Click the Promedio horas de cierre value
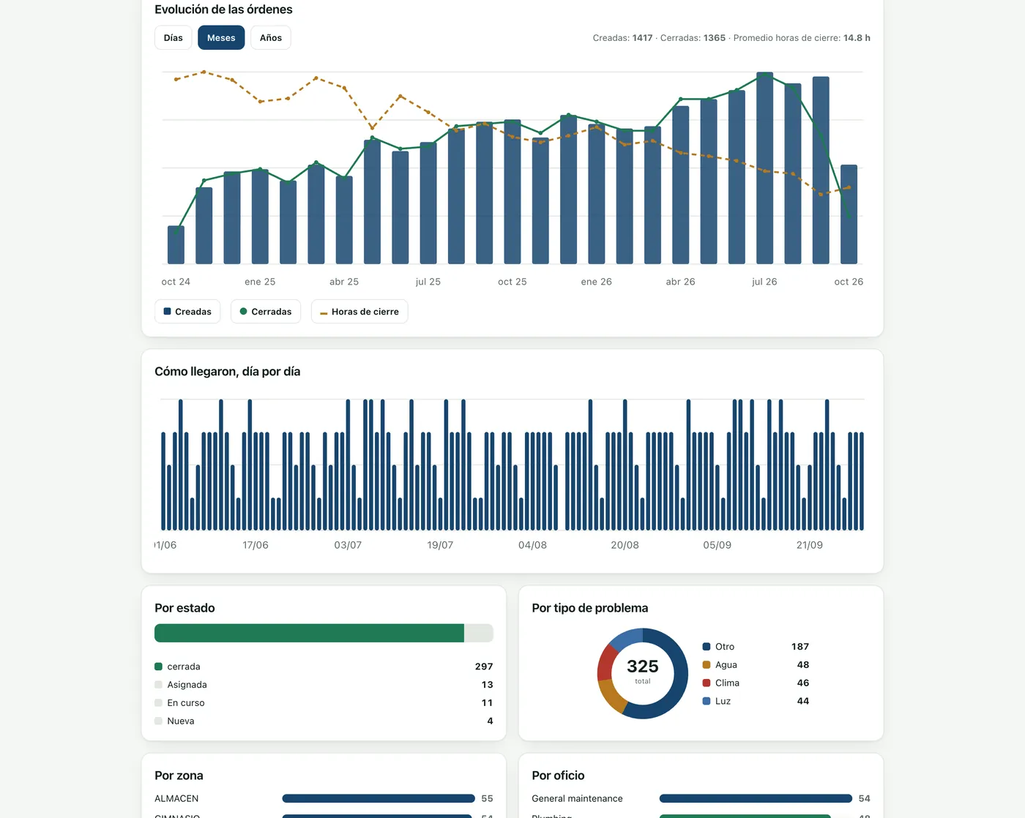The image size is (1025, 818). coord(857,38)
